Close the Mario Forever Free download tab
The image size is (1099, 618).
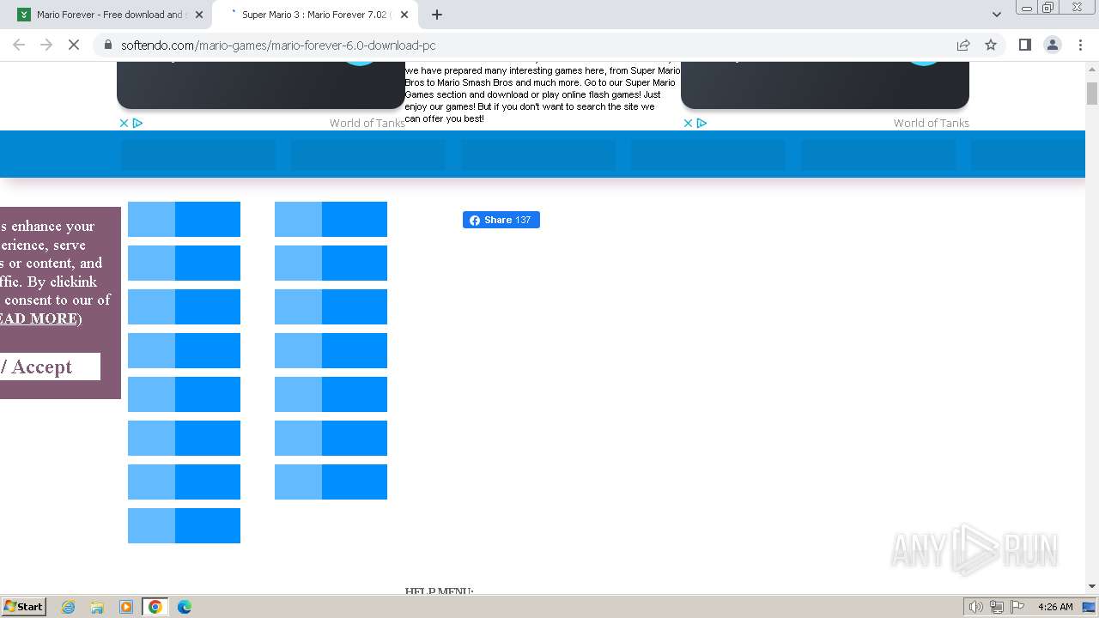click(x=198, y=15)
